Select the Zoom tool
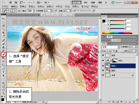 [x=3, y=93]
